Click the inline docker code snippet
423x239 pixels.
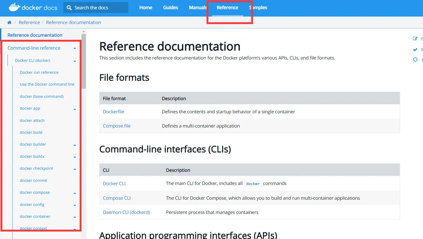coord(253,184)
